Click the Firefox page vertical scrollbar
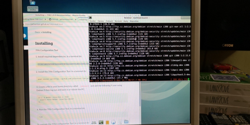The height and width of the screenshot is (125, 250). coord(140,93)
